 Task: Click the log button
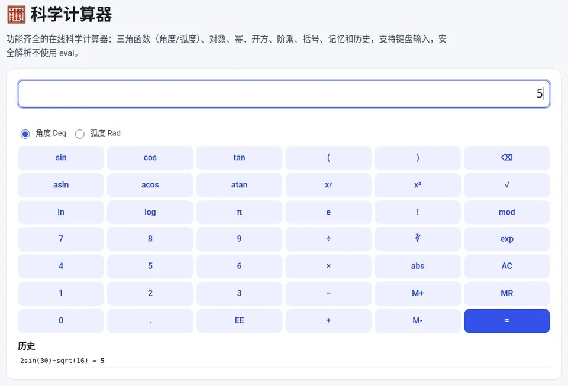click(x=150, y=212)
